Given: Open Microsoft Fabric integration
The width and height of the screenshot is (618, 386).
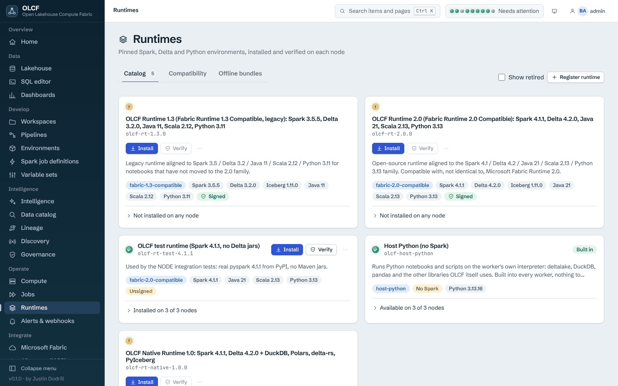Looking at the screenshot, I should tap(52, 347).
